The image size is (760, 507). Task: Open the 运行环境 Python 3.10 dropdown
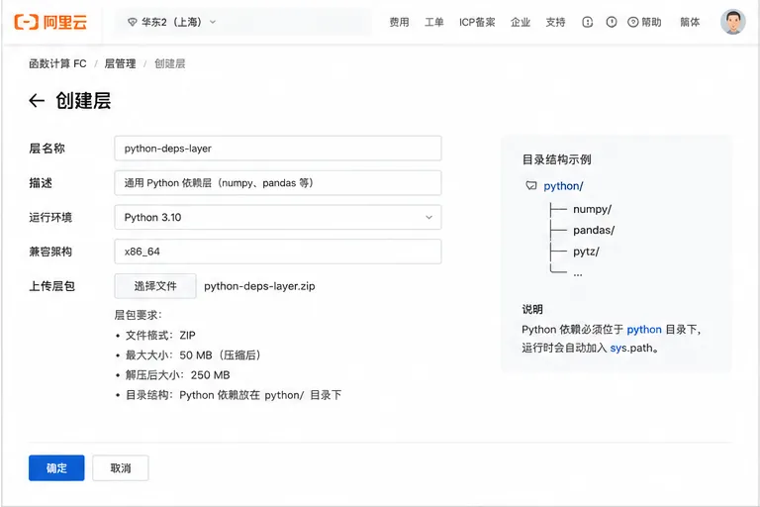(x=278, y=217)
